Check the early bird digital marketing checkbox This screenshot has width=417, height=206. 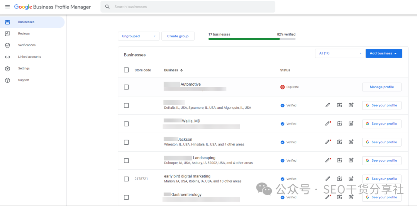[x=126, y=179]
